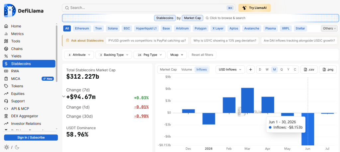Set chart interval to W (weekly)
The width and height of the screenshot is (340, 152).
tap(267, 70)
